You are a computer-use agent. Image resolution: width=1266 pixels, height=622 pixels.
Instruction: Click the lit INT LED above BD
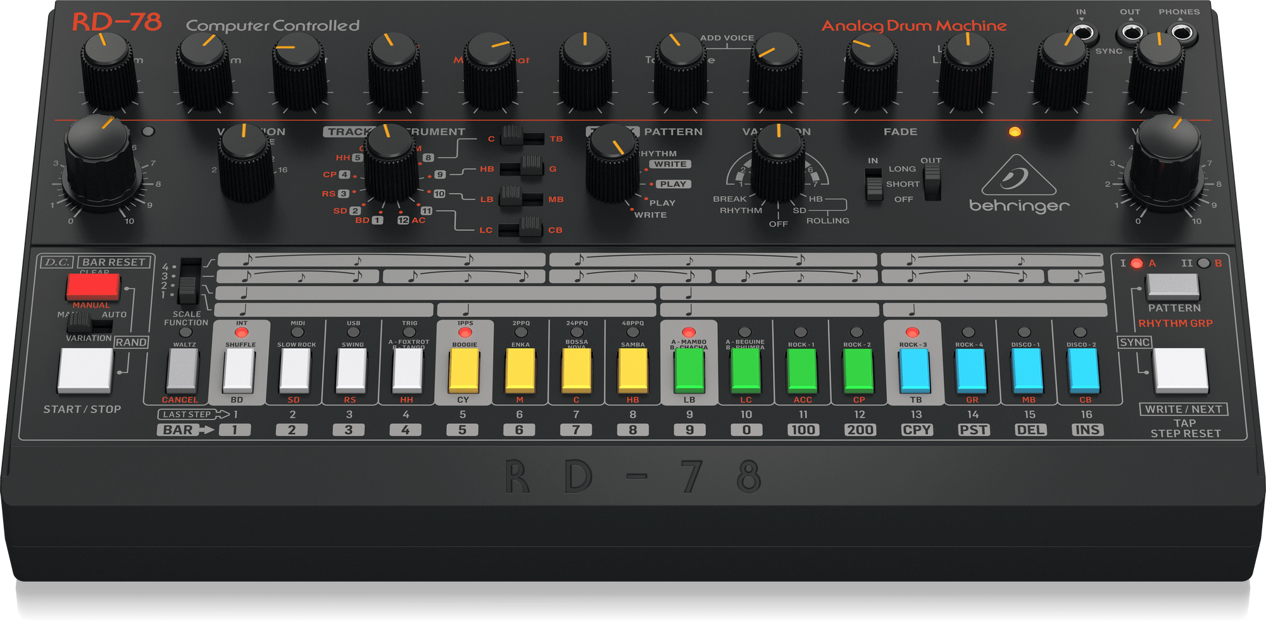pos(241,332)
